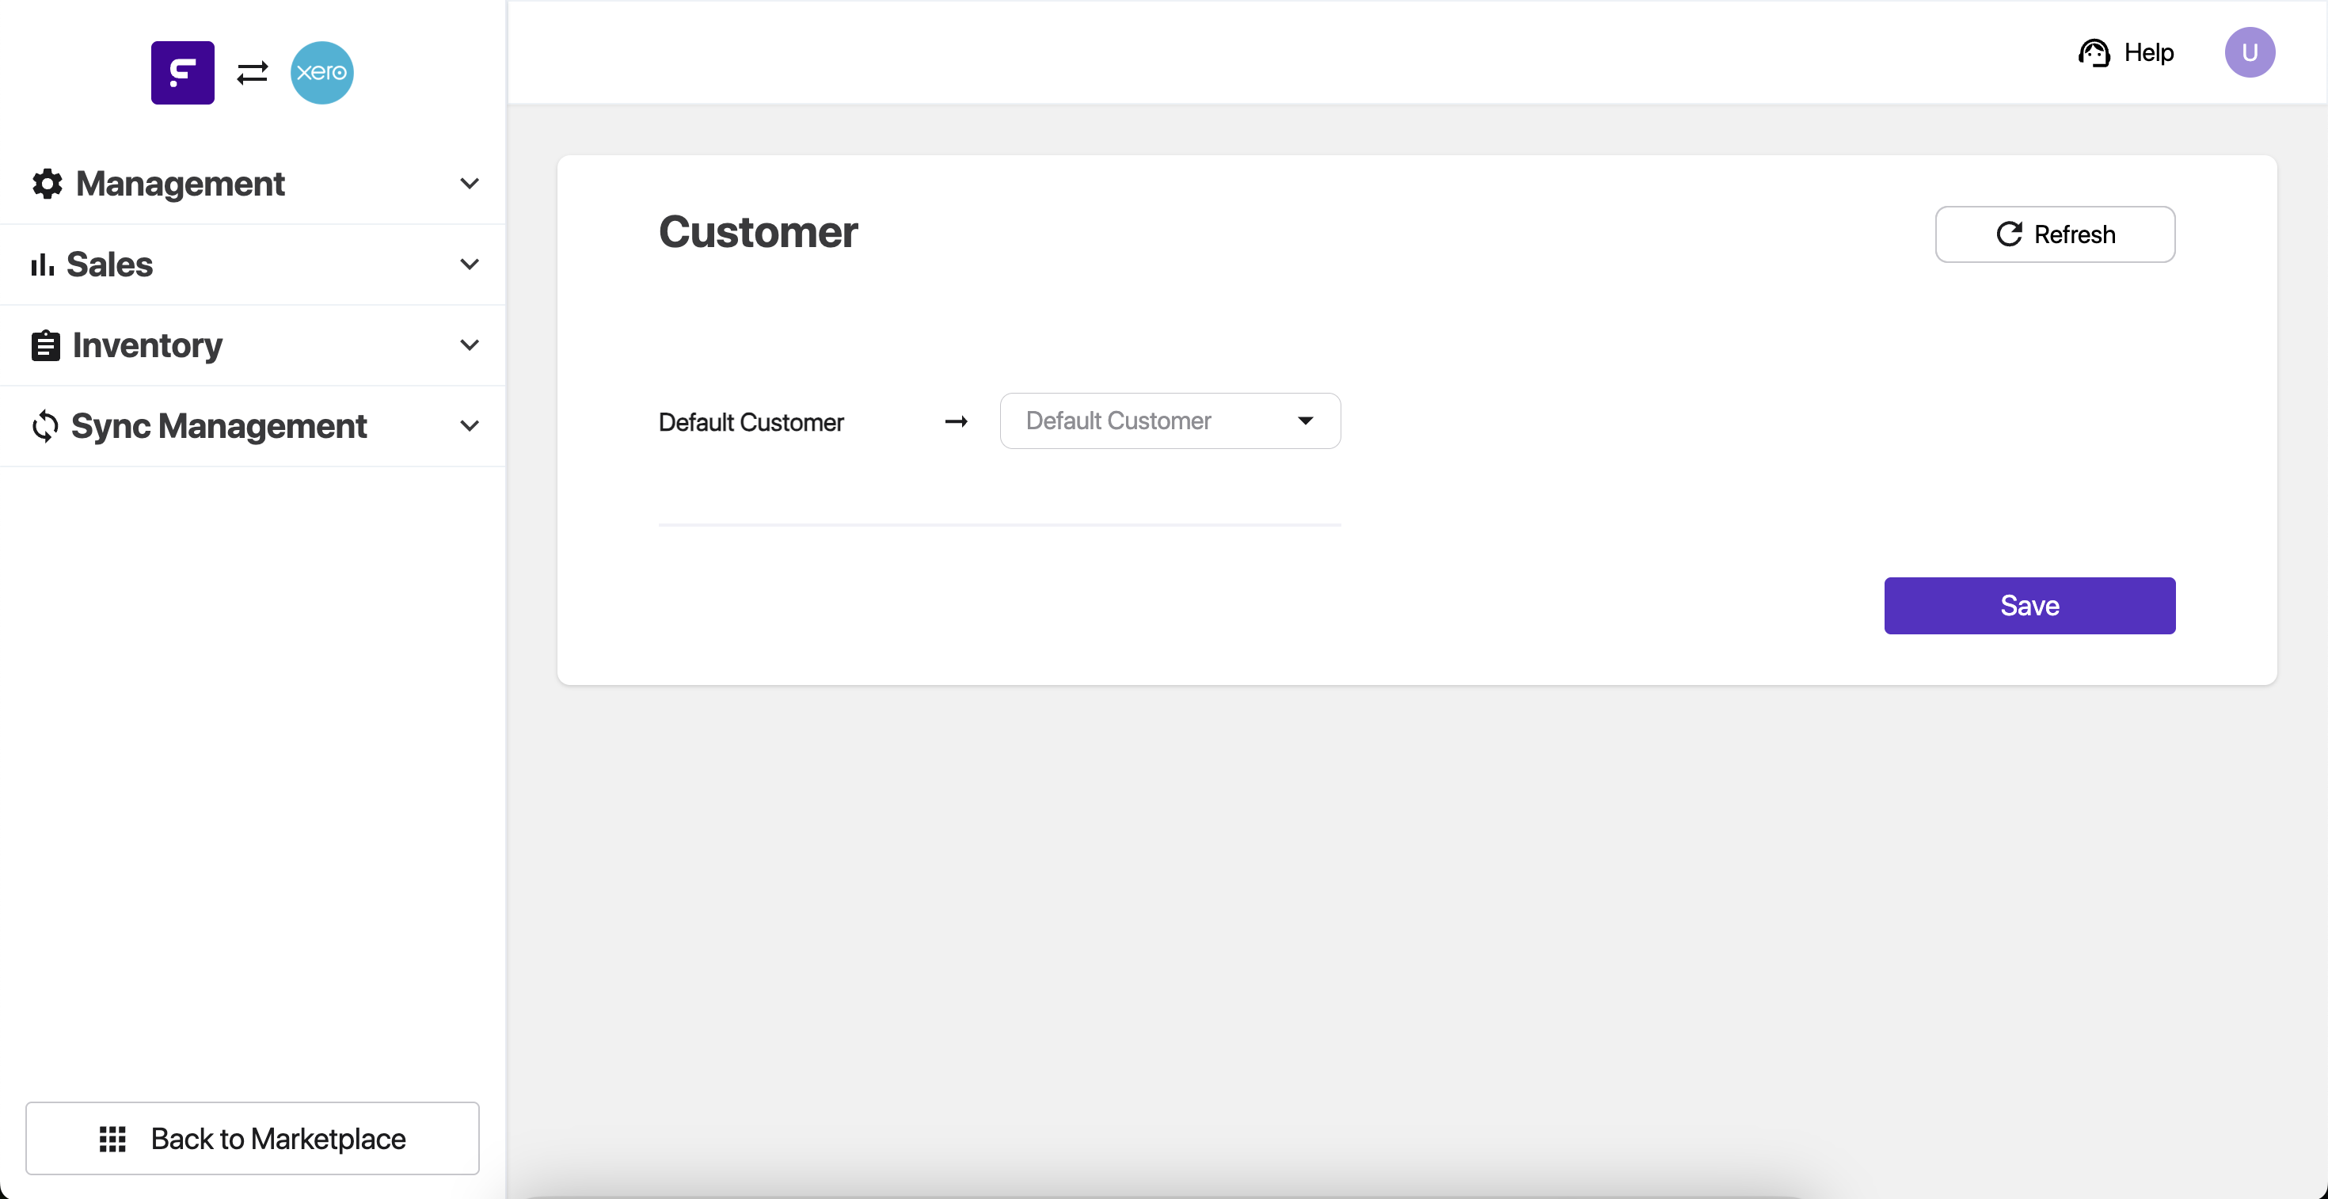Screen dimensions: 2328x1199
Task: Click the swap arrows between logos
Action: pos(252,72)
